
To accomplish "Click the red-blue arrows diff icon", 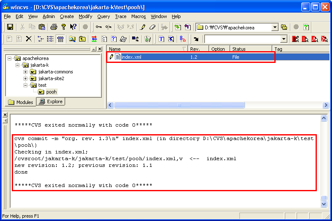I will tap(94, 39).
